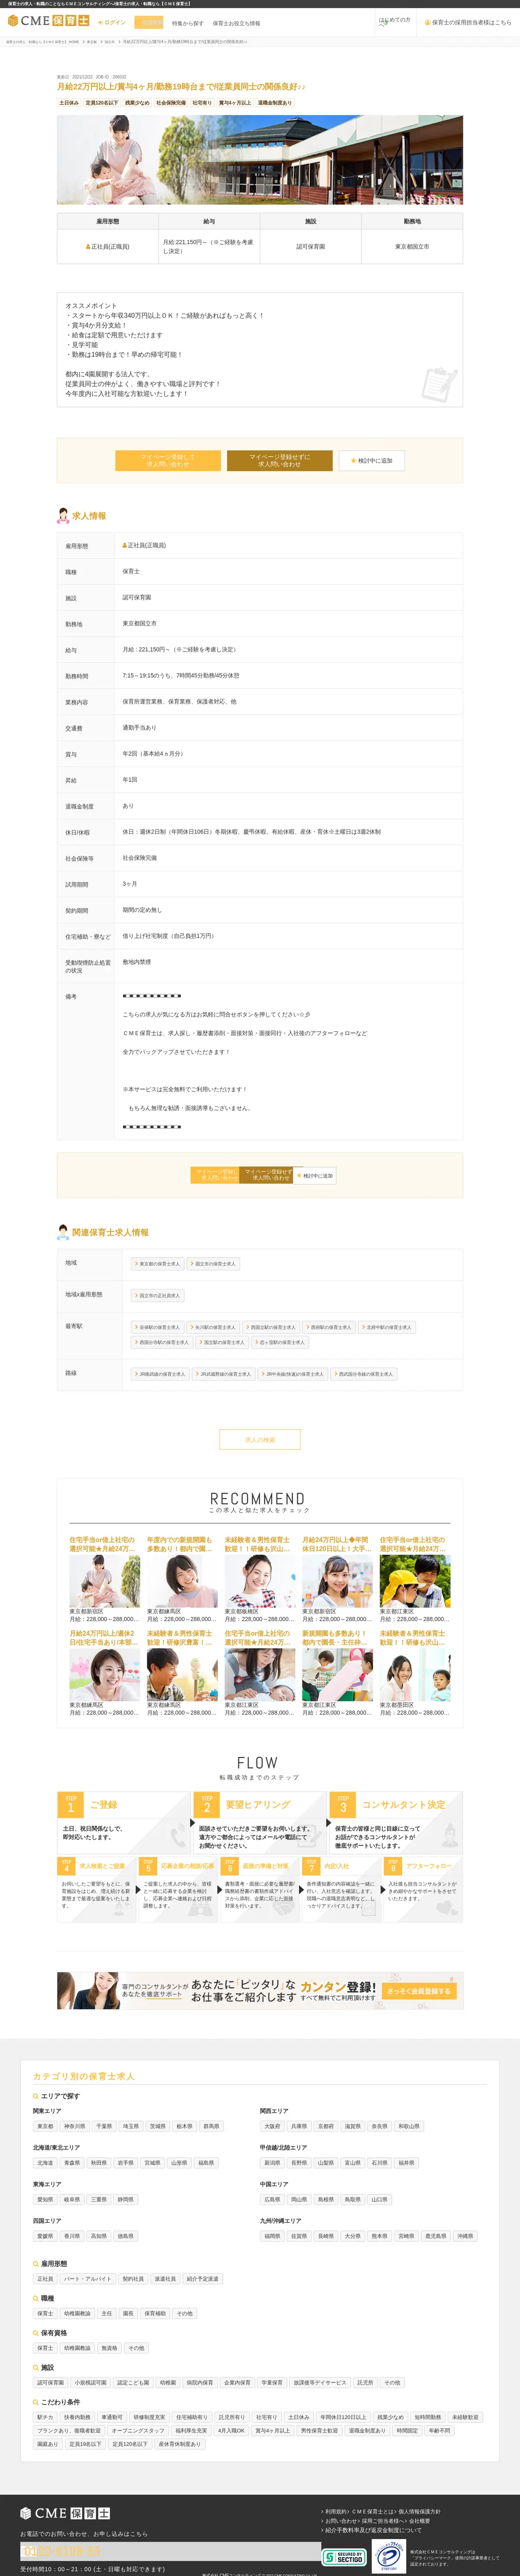
Task: Click the 検討中に追加 star button
Action: tap(372, 461)
